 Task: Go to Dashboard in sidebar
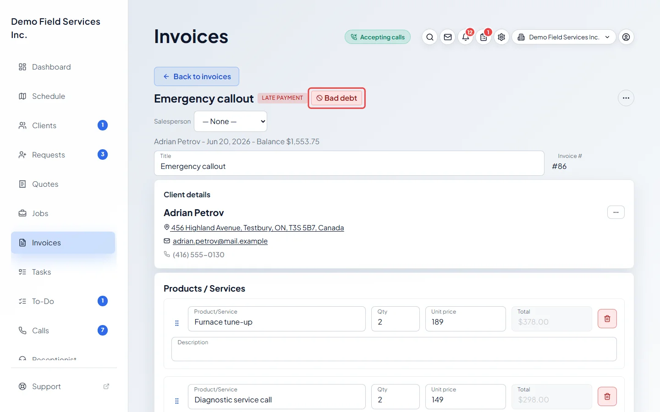[x=63, y=67]
